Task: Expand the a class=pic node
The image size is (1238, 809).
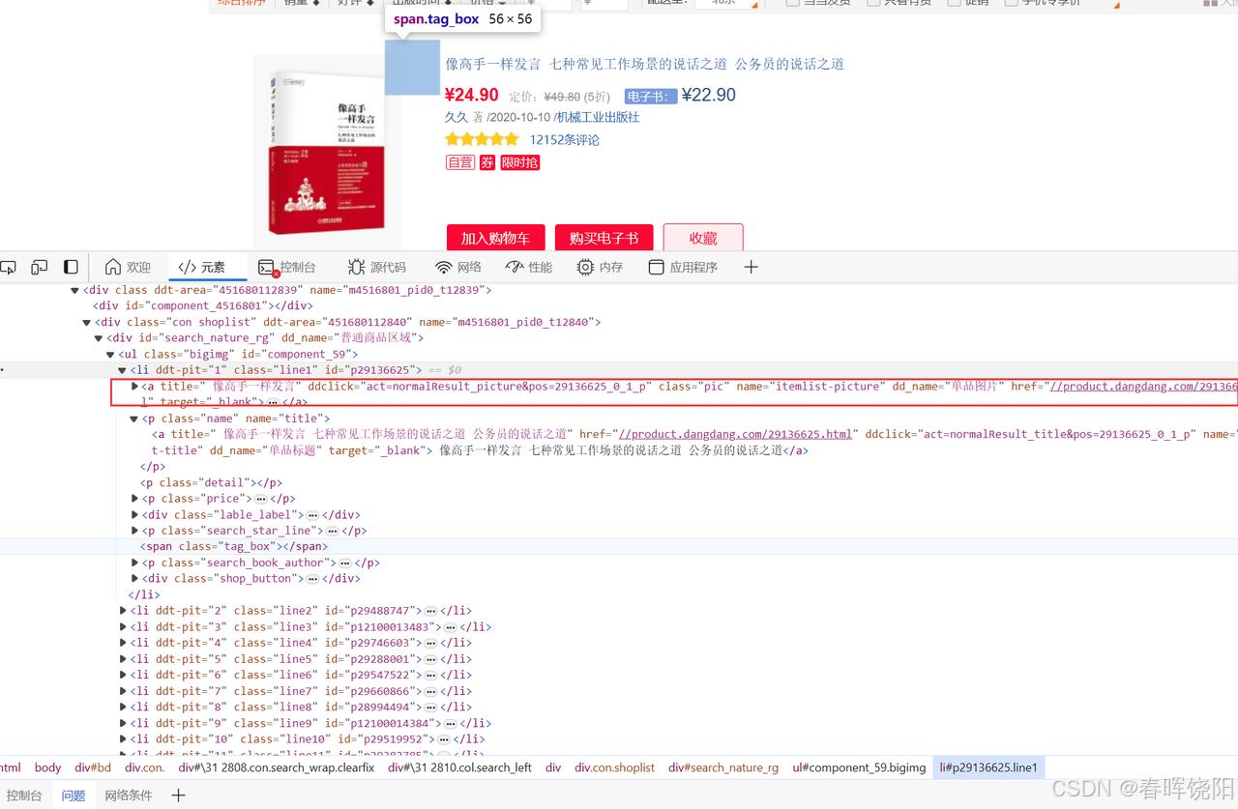Action: tap(134, 387)
